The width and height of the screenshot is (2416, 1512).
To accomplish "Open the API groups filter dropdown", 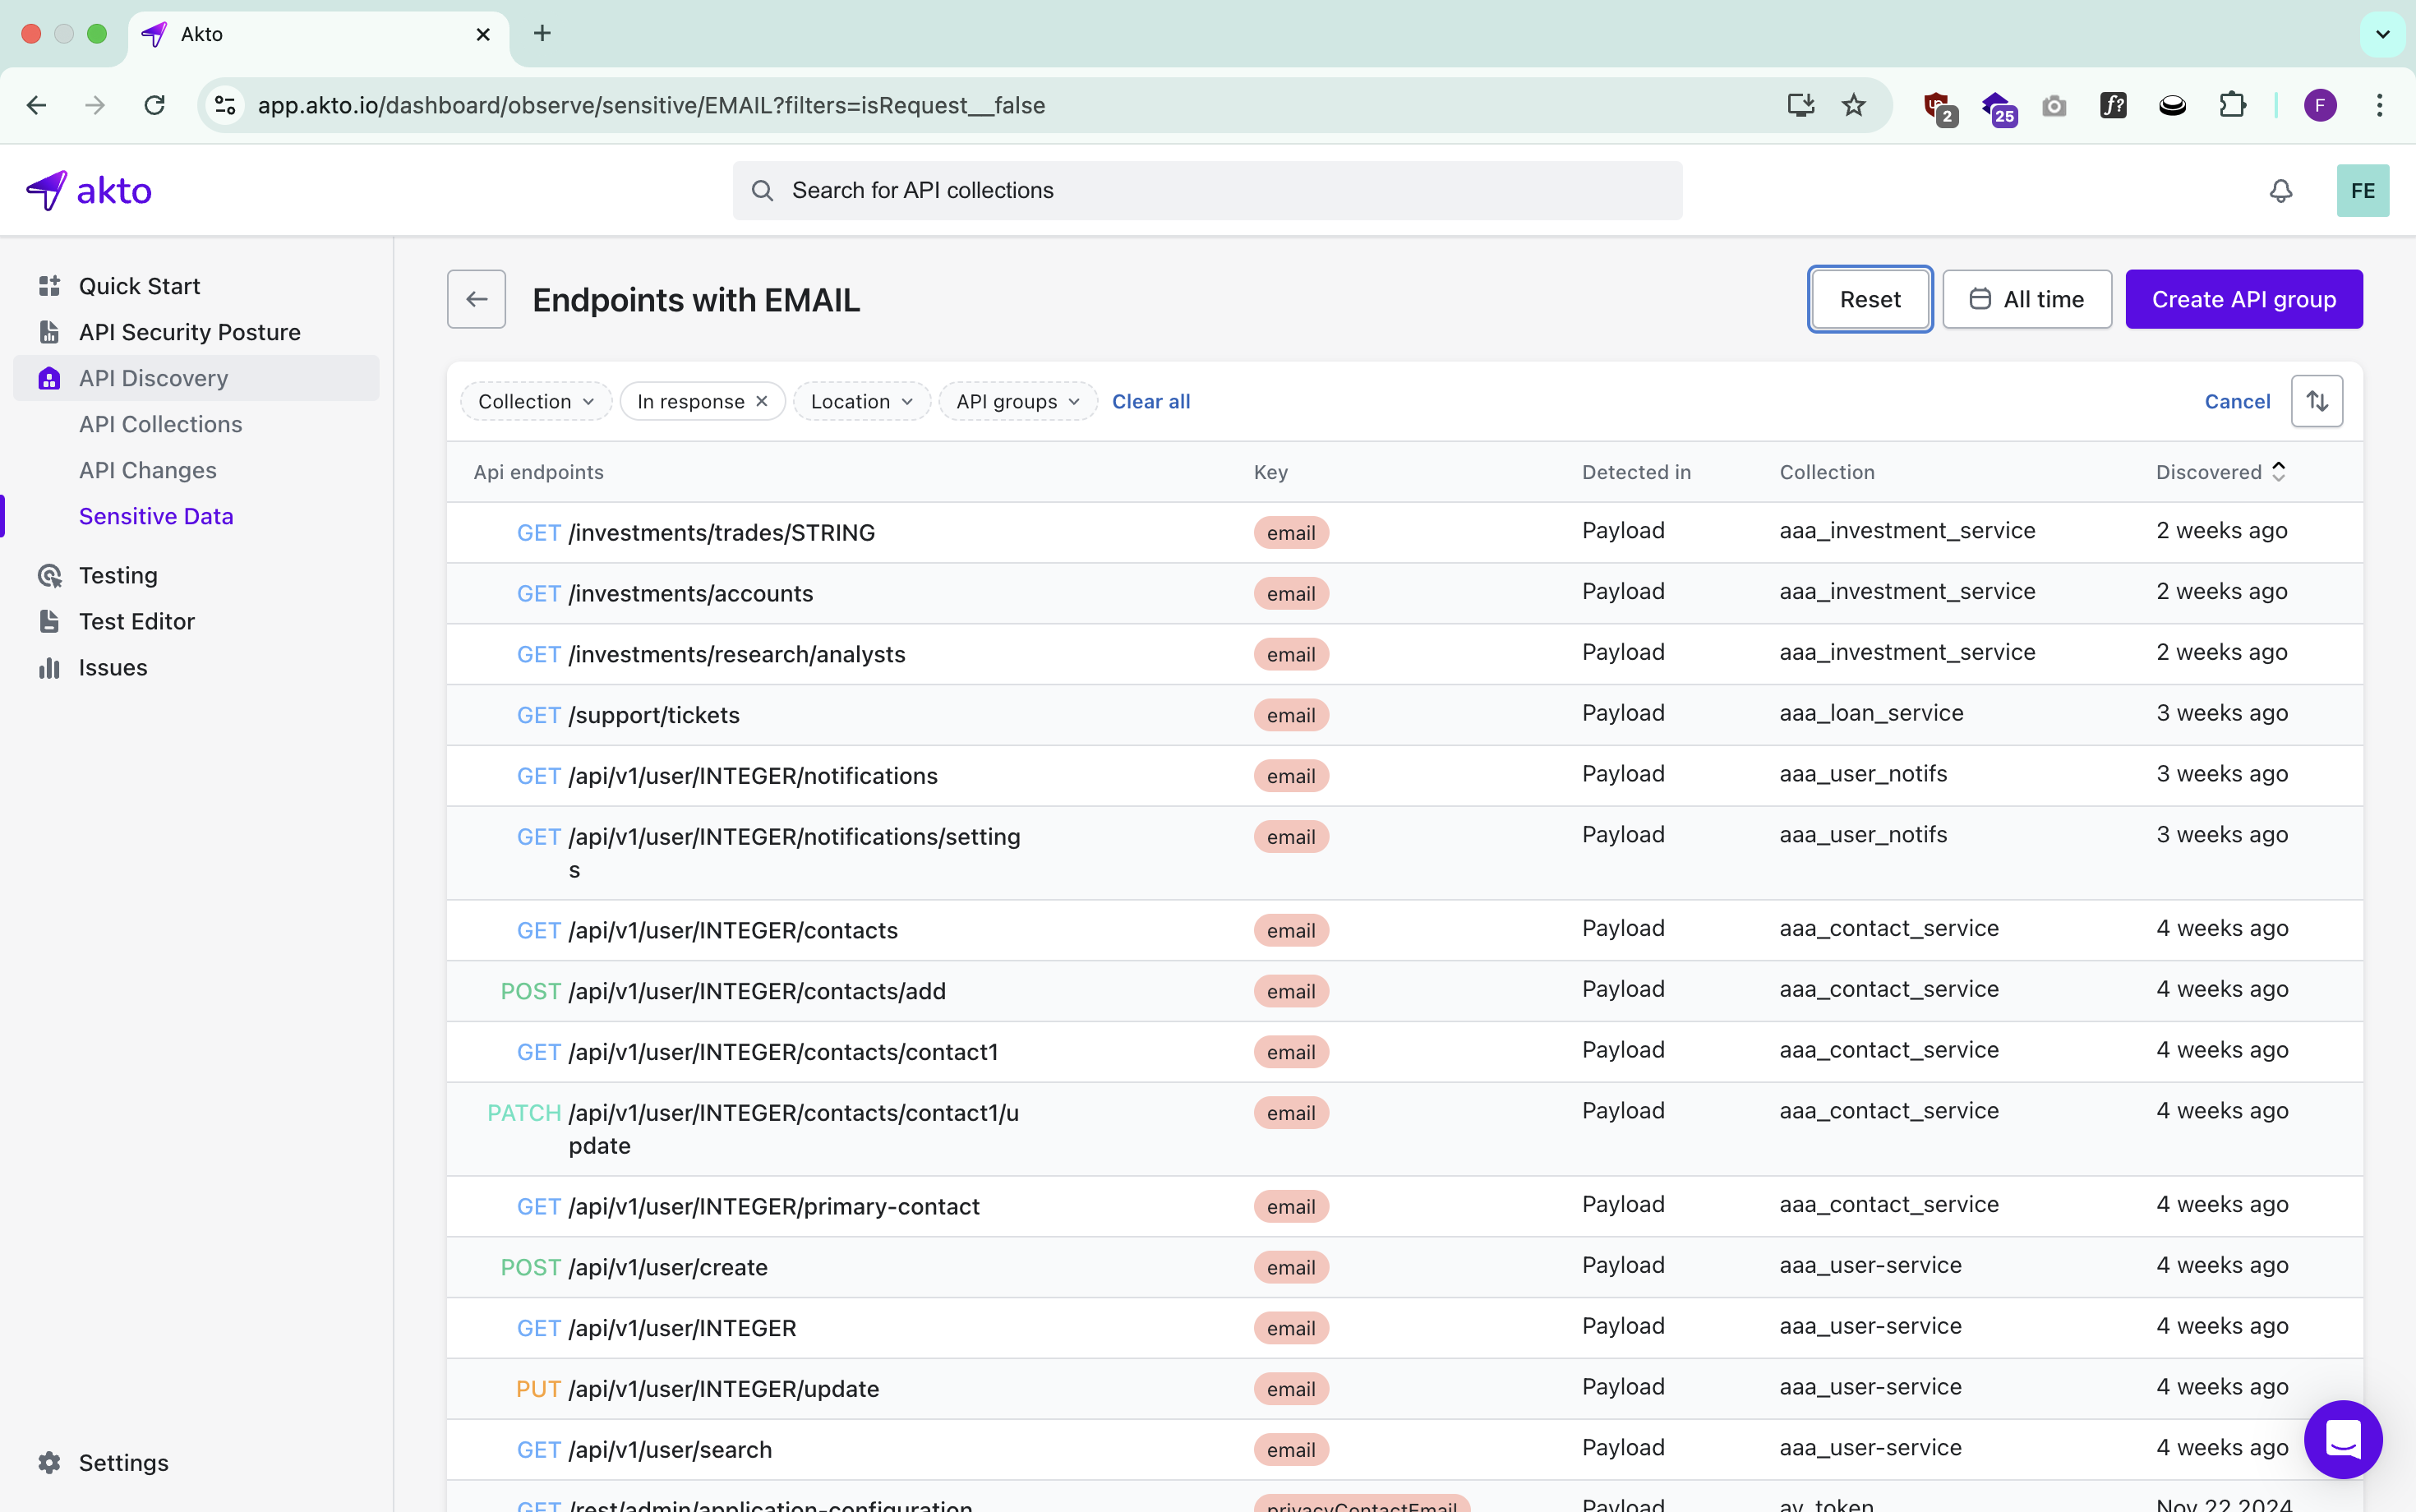I will tap(1017, 401).
